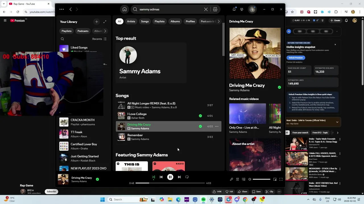The image size is (364, 204).
Task: Toggle saved checkmark in now playing bar
Action: pyautogui.click(x=98, y=179)
